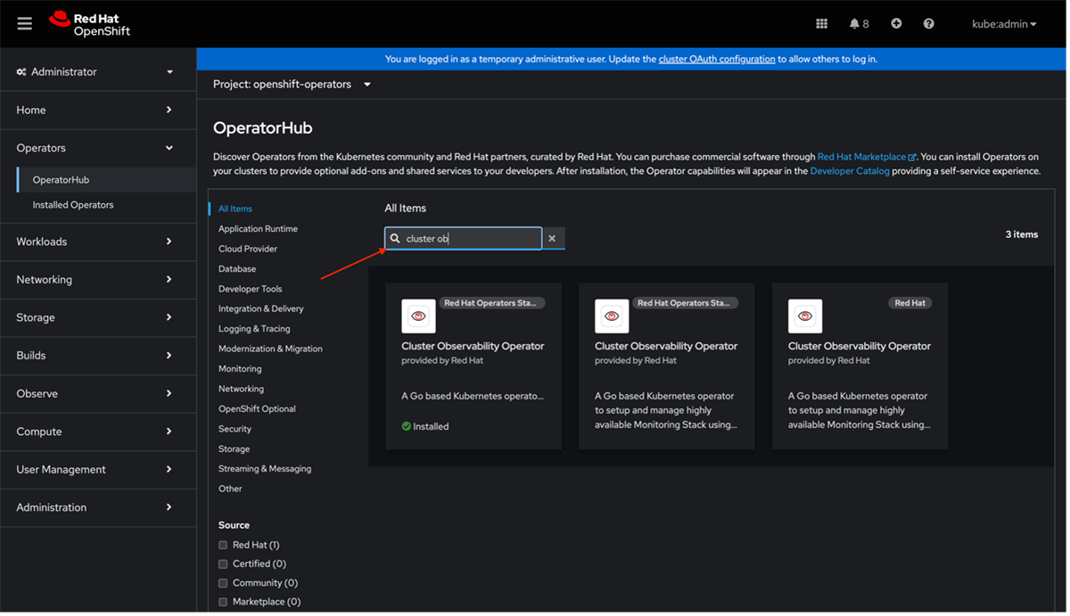Open the application launcher grid icon

tap(821, 23)
